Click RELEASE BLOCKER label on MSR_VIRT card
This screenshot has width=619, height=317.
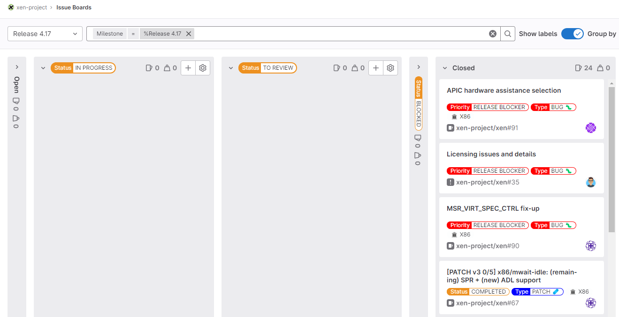[x=488, y=225]
